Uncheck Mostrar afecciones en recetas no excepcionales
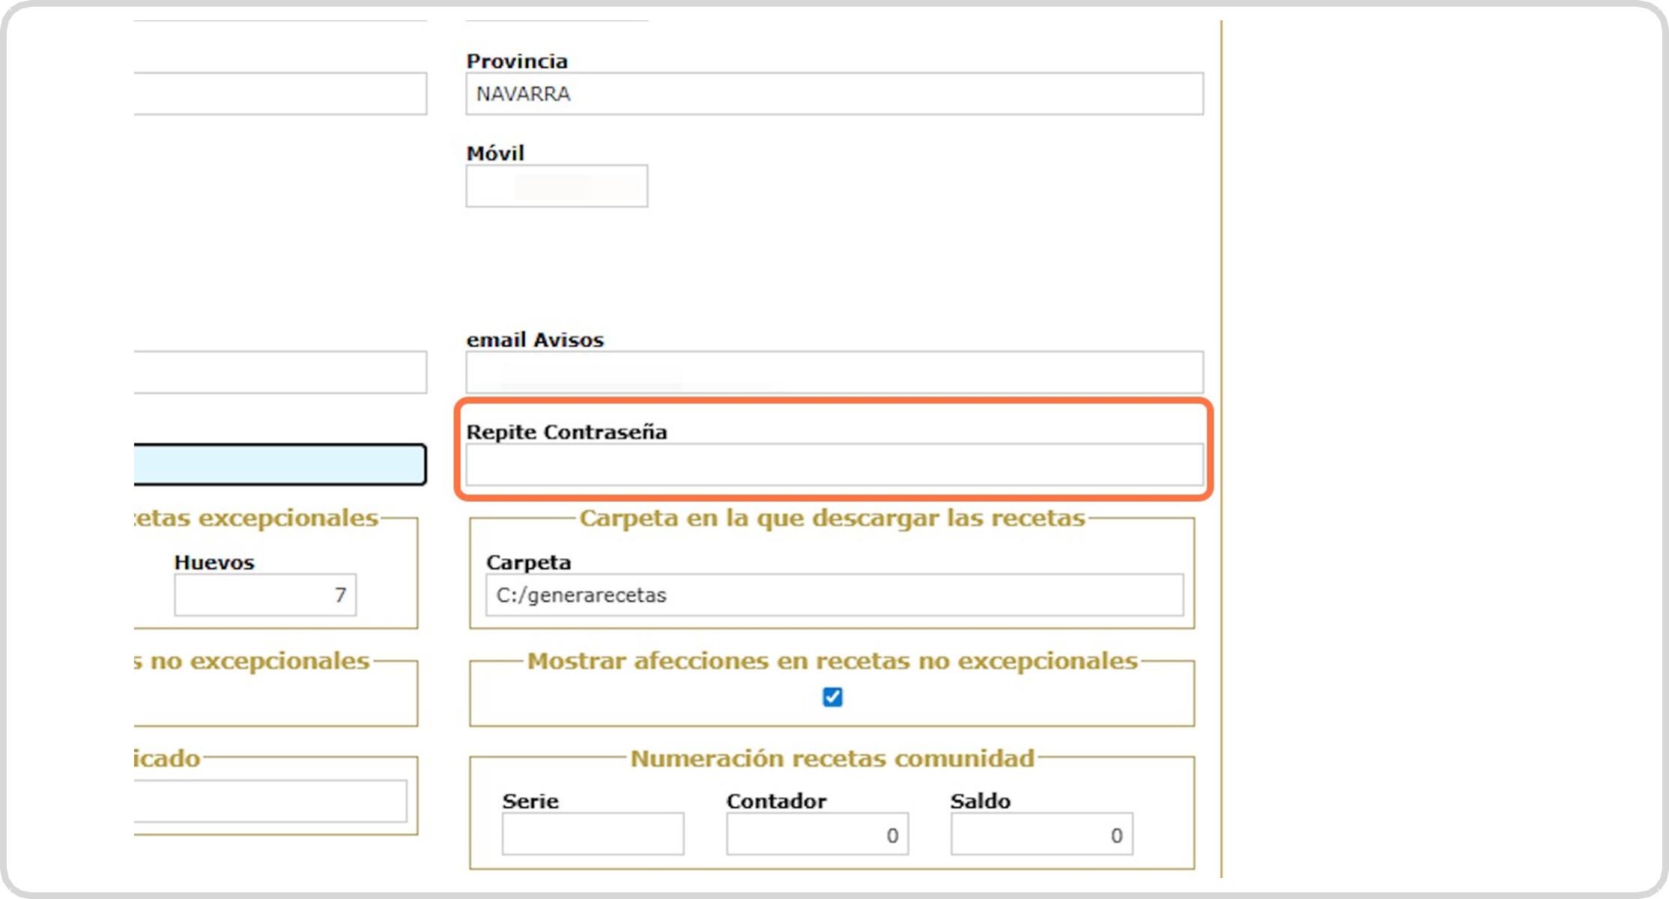 (x=832, y=697)
